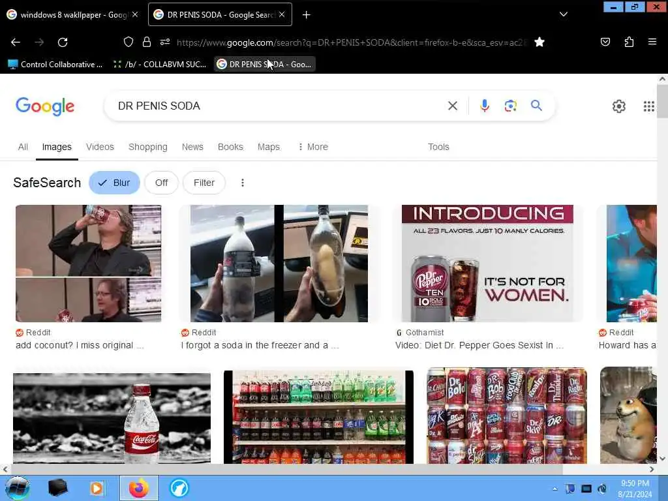Click the bookmark star icon
Screen dimensions: 668x501
tap(539, 42)
